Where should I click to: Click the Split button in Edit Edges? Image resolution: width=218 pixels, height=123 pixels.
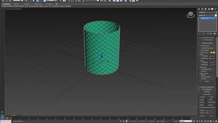click(x=211, y=97)
